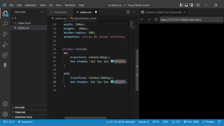Viewport: 224px width, 126px height.
Task: Reload the browser preview page
Action: (x=156, y=20)
